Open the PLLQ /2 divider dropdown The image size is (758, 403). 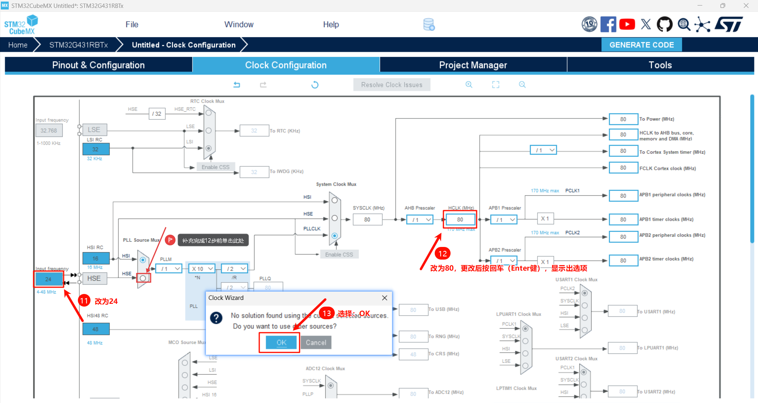click(x=235, y=287)
